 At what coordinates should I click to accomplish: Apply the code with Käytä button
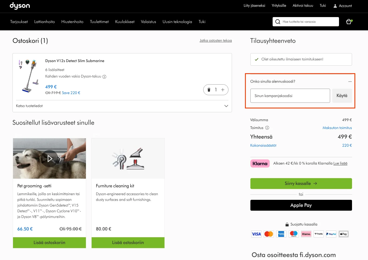point(342,96)
